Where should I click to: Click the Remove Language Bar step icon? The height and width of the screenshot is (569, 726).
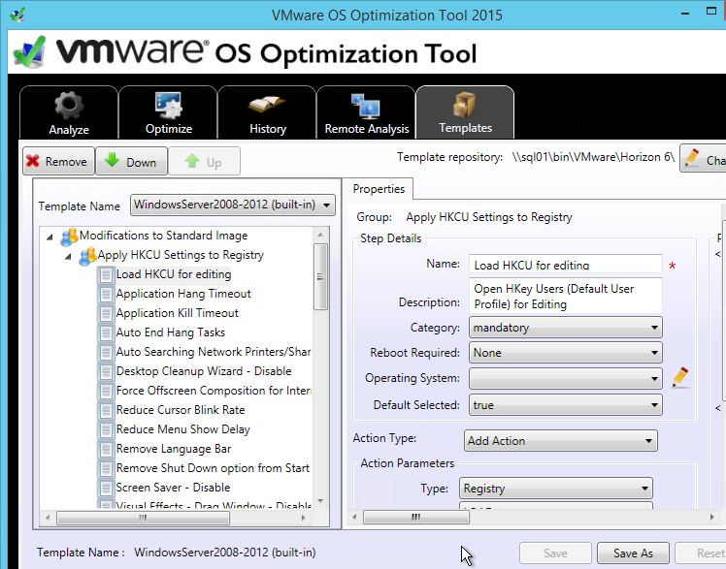(x=106, y=449)
